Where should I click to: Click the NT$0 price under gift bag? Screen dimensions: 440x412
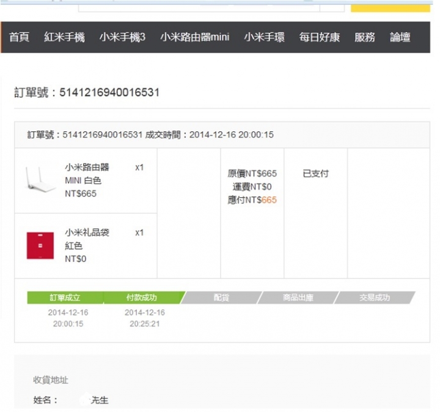click(x=76, y=259)
